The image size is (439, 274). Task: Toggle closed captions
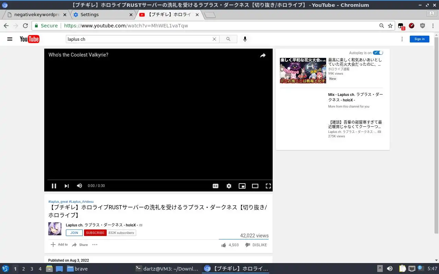click(x=215, y=186)
